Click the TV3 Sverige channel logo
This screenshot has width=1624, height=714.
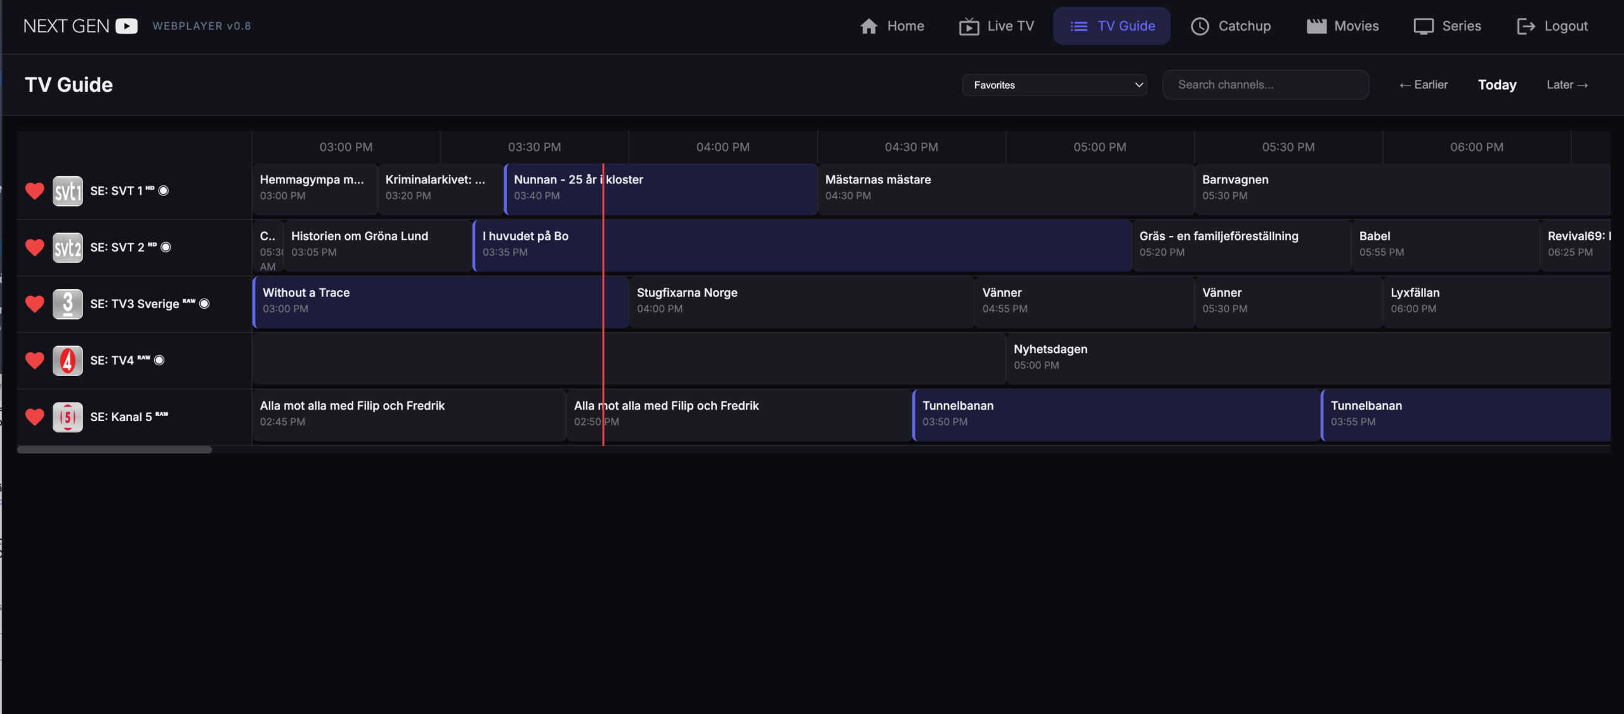pyautogui.click(x=67, y=304)
